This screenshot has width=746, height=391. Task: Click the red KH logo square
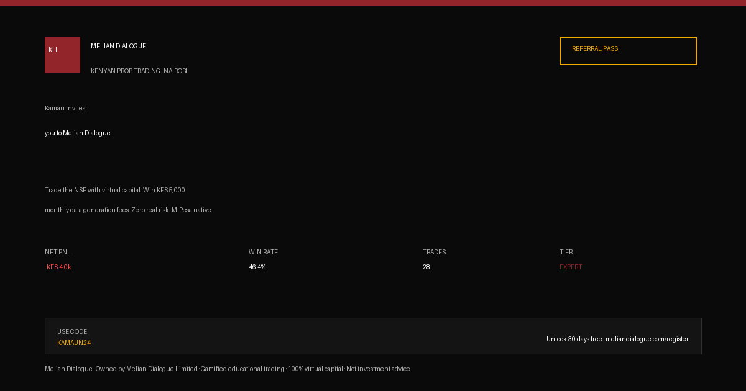point(62,55)
